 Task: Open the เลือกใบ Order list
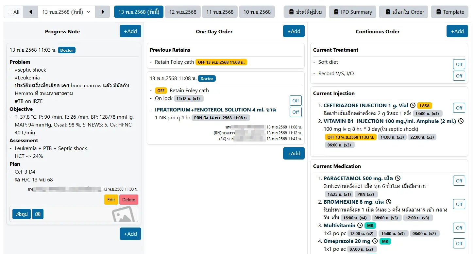(x=404, y=12)
